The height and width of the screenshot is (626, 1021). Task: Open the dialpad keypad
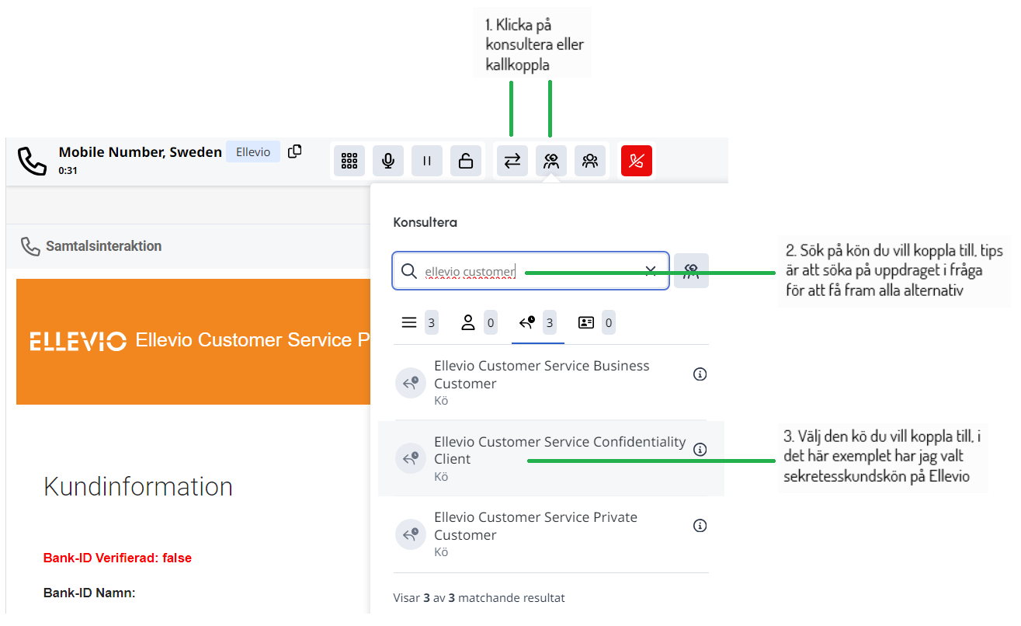pos(349,161)
